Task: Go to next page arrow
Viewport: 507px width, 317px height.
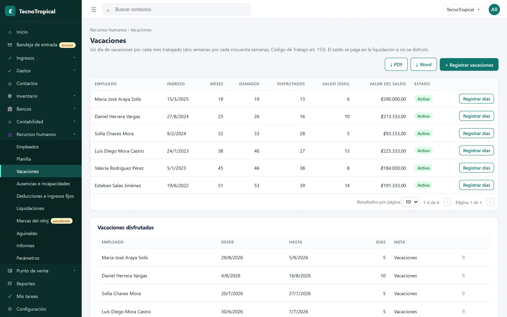Action: tap(490, 202)
